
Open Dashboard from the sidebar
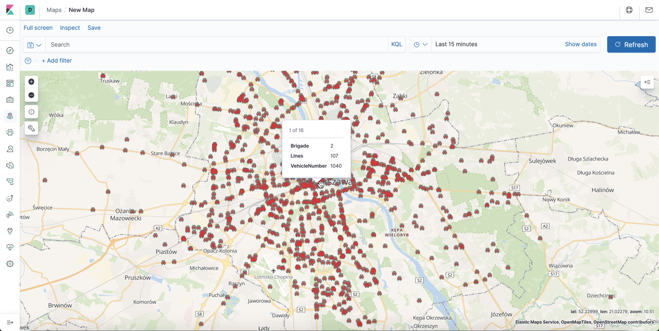click(x=10, y=83)
